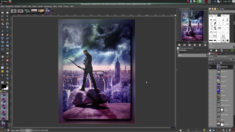Switch to the Kanäle tab
This screenshot has width=235, height=132.
pyautogui.click(x=219, y=54)
